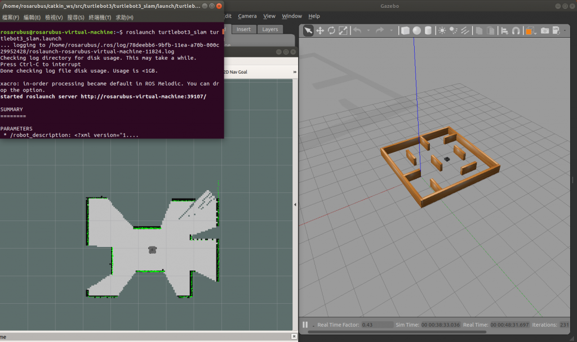Click the 2D Nav Goal button
Image resolution: width=577 pixels, height=342 pixels.
tap(236, 72)
